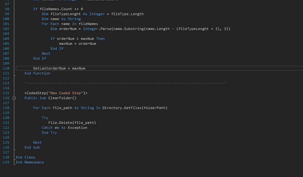Image resolution: width=303 pixels, height=177 pixels.
Task: Click the Try keyword in ClearFolder
Action: click(x=45, y=118)
